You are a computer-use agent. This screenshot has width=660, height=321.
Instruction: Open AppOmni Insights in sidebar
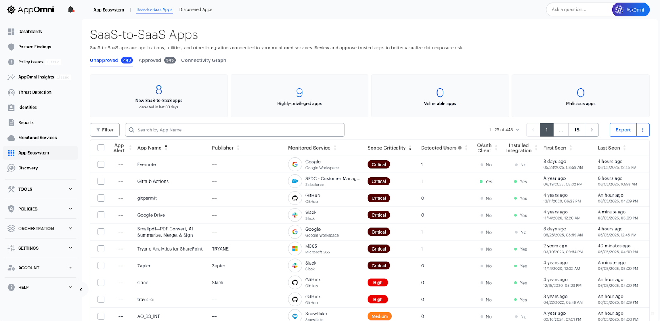(36, 77)
